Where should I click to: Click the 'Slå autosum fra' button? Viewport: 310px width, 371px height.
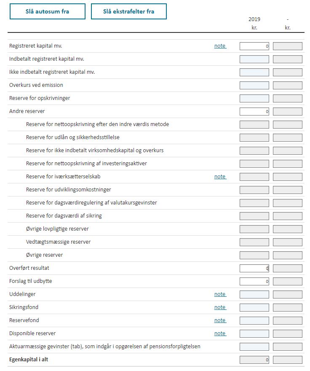click(48, 11)
